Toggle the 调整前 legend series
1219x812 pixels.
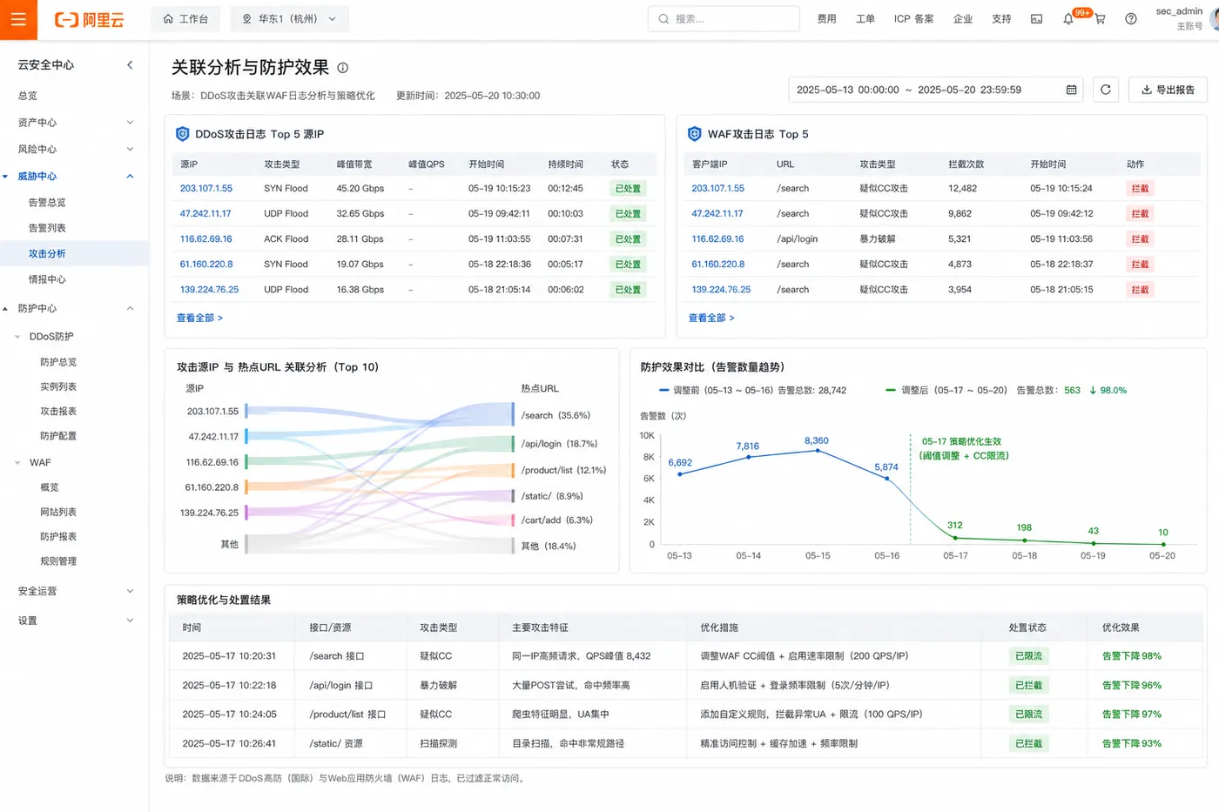click(752, 390)
